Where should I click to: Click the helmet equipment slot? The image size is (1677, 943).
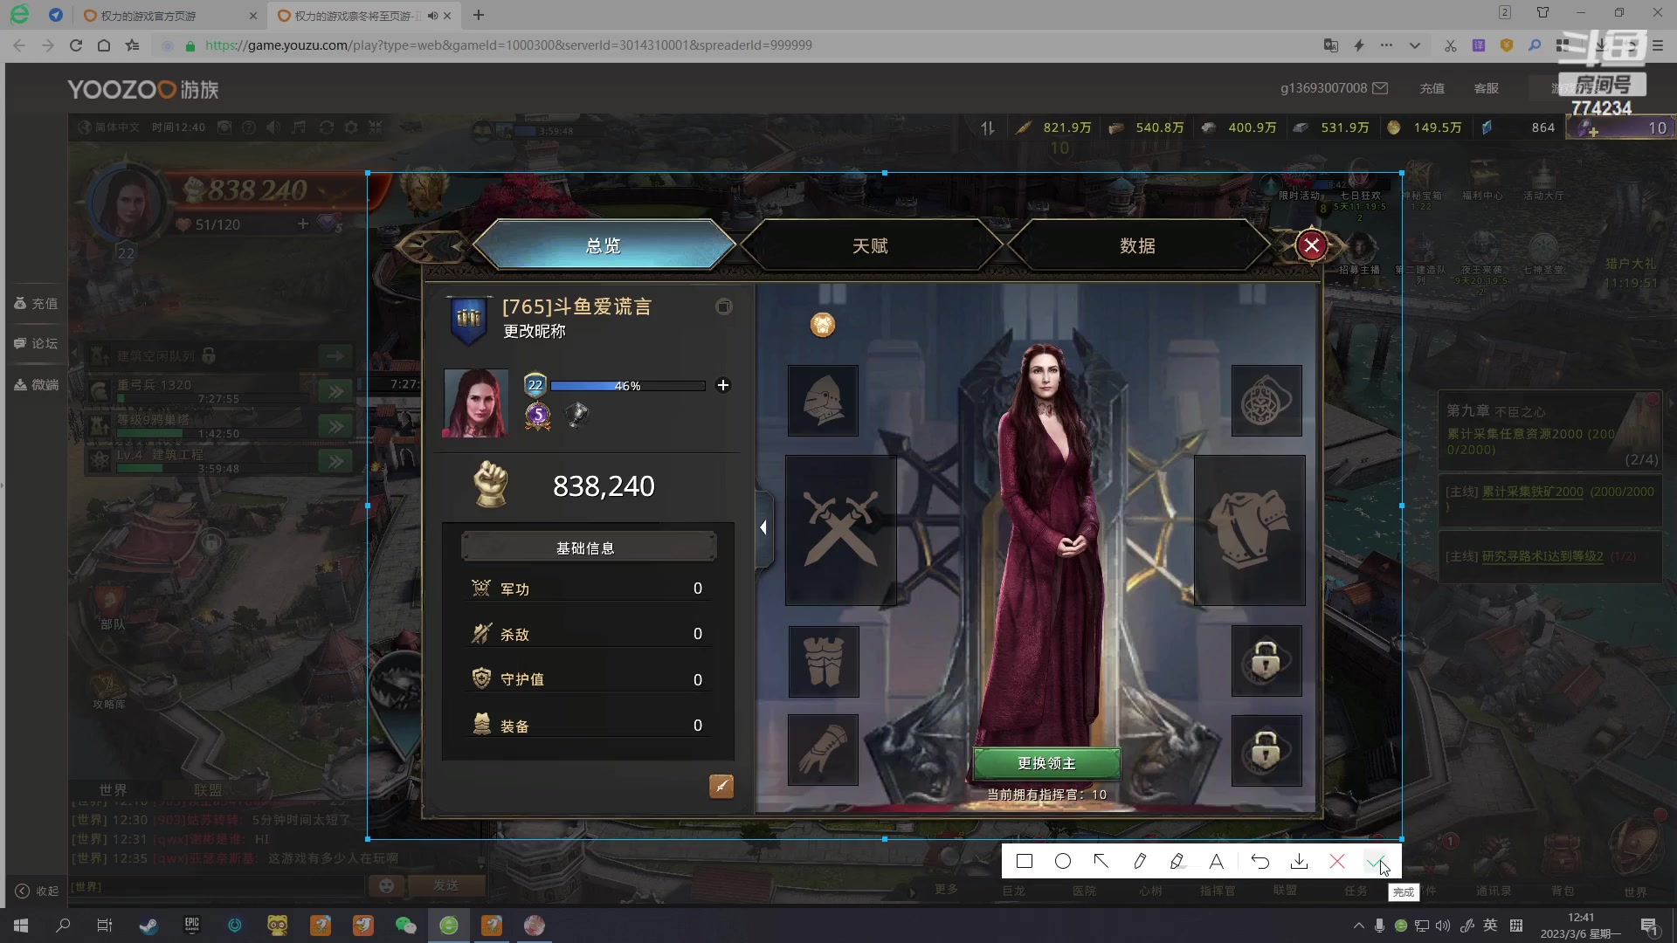coord(823,401)
